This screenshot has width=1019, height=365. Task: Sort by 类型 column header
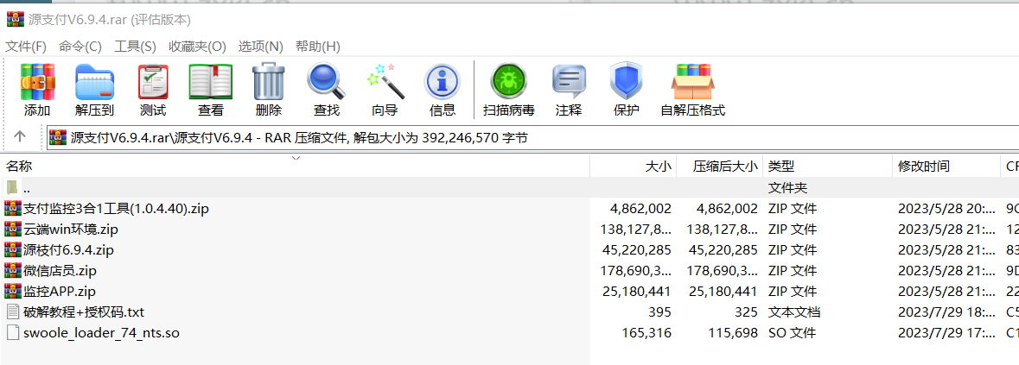827,167
